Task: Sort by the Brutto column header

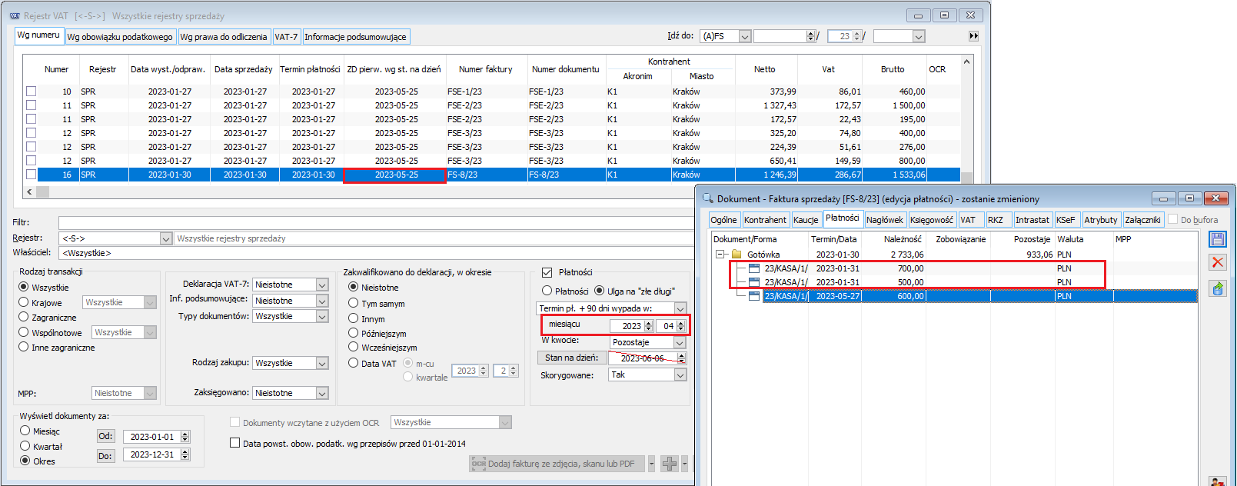Action: [x=892, y=69]
